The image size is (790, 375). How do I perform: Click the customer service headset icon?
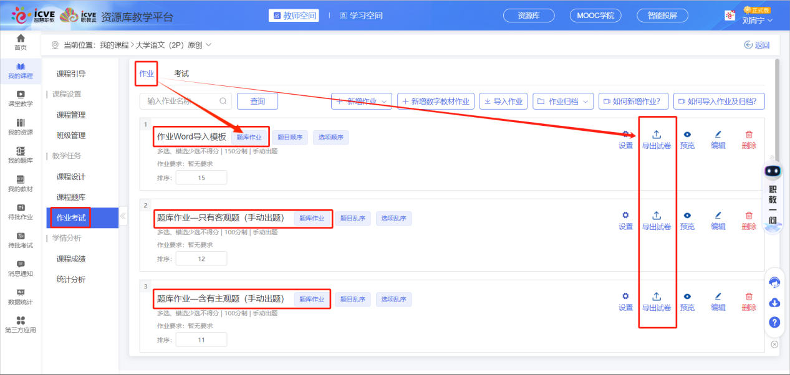pyautogui.click(x=774, y=282)
